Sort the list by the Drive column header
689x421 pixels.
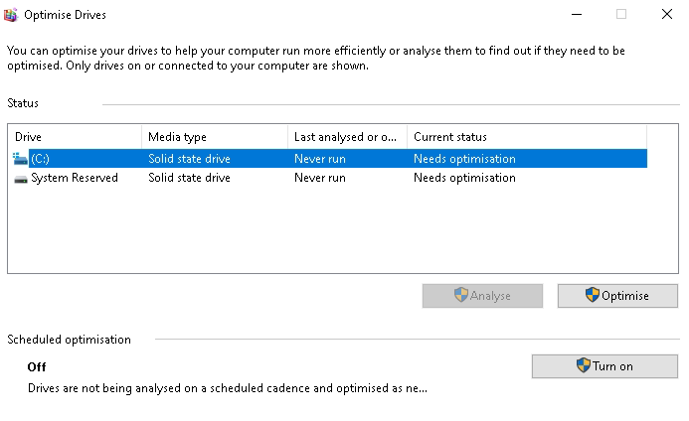click(75, 137)
